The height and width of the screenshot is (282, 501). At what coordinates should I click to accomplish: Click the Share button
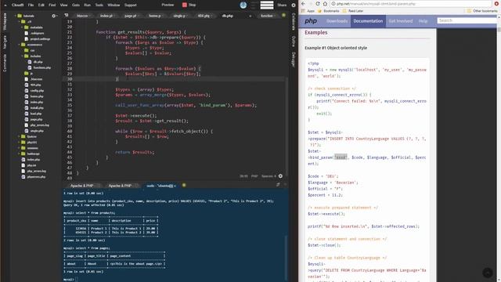pos(282,5)
